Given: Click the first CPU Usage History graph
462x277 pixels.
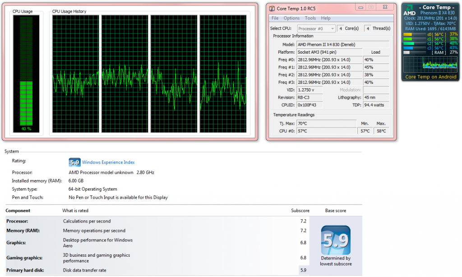Looking at the screenshot, I should click(76, 74).
